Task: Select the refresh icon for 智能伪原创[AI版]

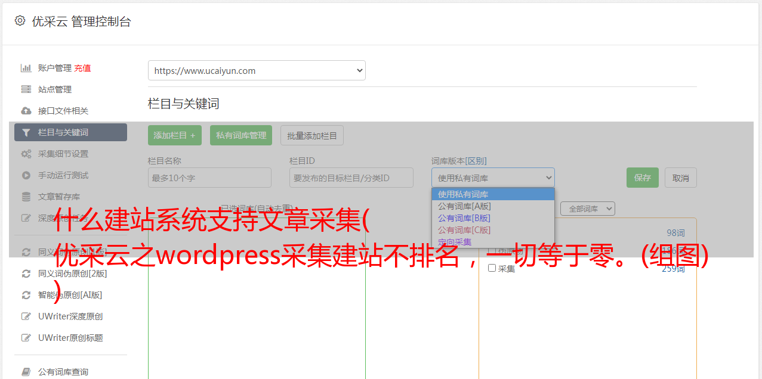Action: point(26,295)
